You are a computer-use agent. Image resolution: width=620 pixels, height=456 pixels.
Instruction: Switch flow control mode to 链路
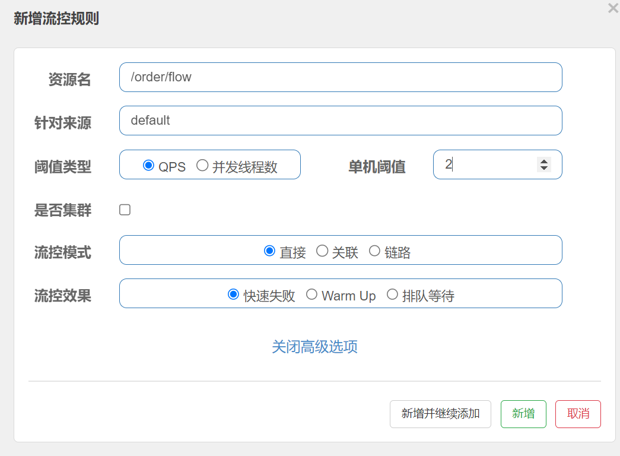374,251
